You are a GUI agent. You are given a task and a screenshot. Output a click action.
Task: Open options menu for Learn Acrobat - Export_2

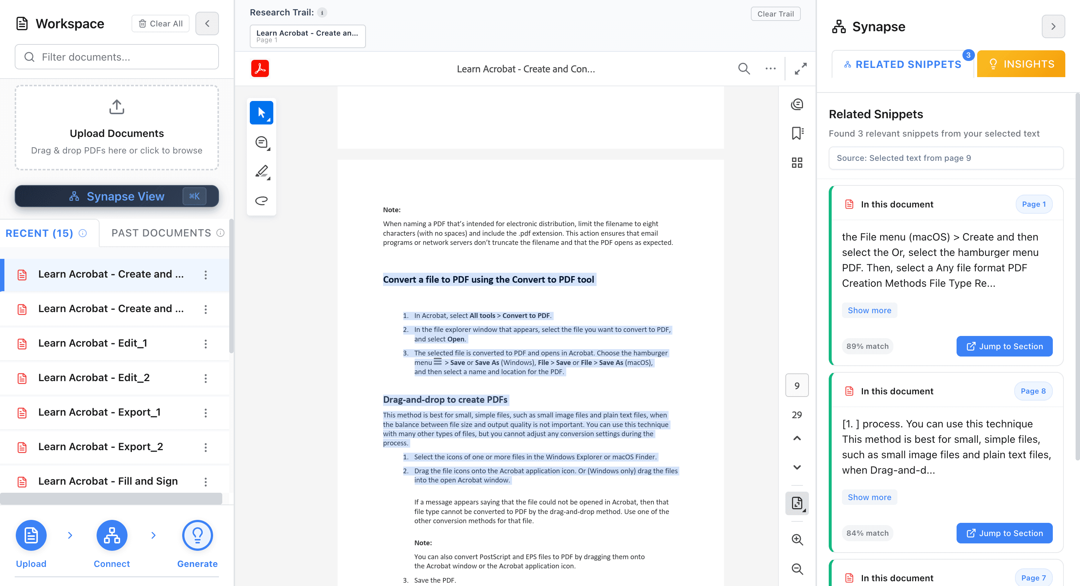coord(205,447)
